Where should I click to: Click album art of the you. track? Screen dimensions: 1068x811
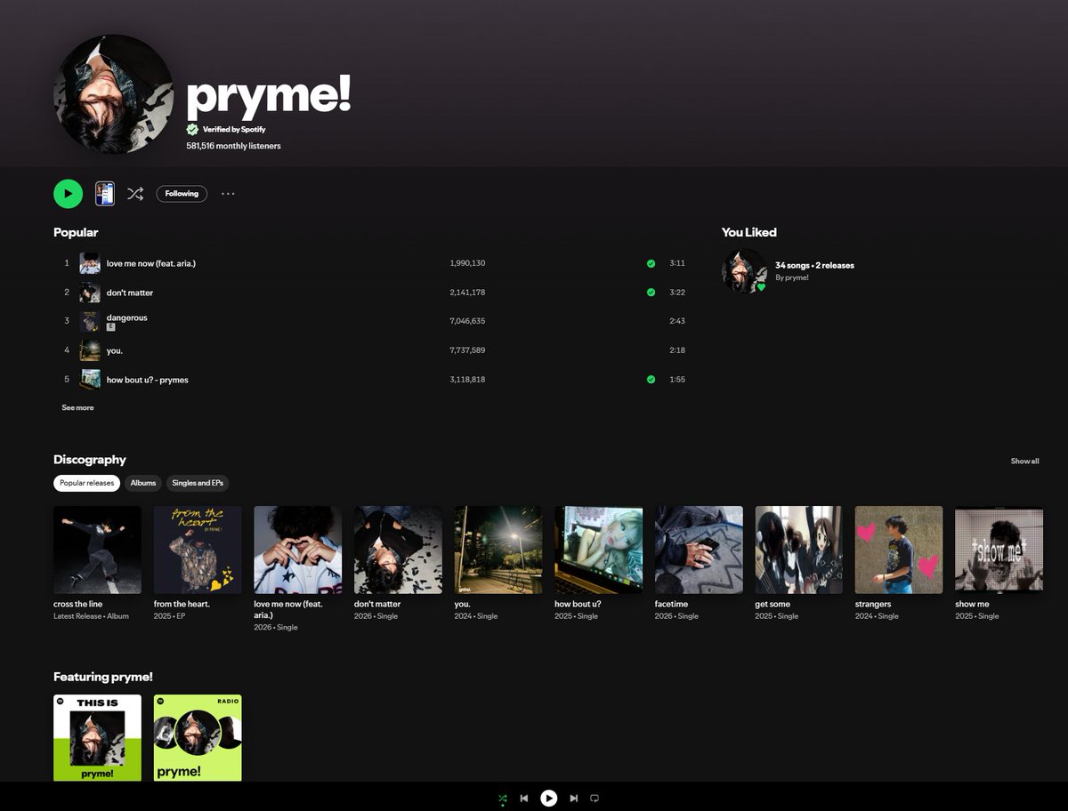[90, 350]
